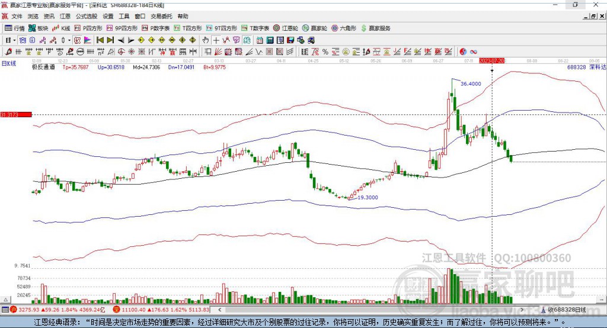The height and width of the screenshot is (328, 607).
Task: Open the 板块 sector view
Action: 39,28
